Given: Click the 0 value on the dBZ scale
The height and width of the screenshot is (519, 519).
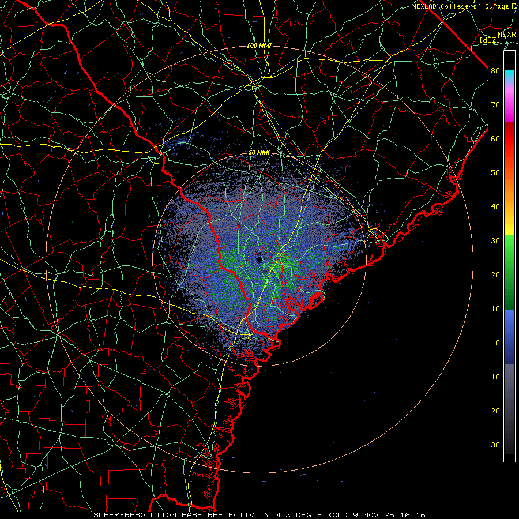Looking at the screenshot, I should point(497,343).
